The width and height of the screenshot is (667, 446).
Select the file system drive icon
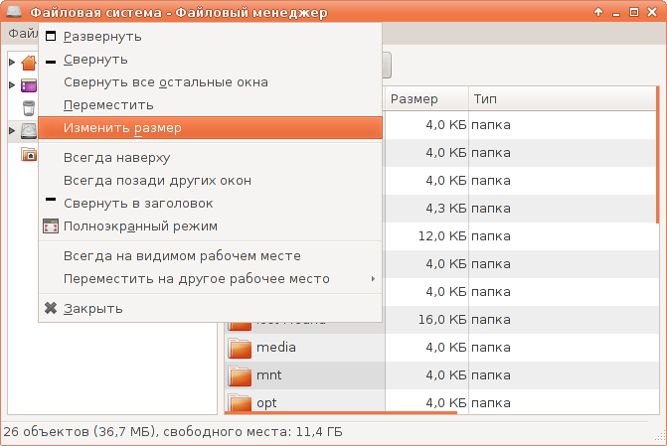pyautogui.click(x=29, y=131)
